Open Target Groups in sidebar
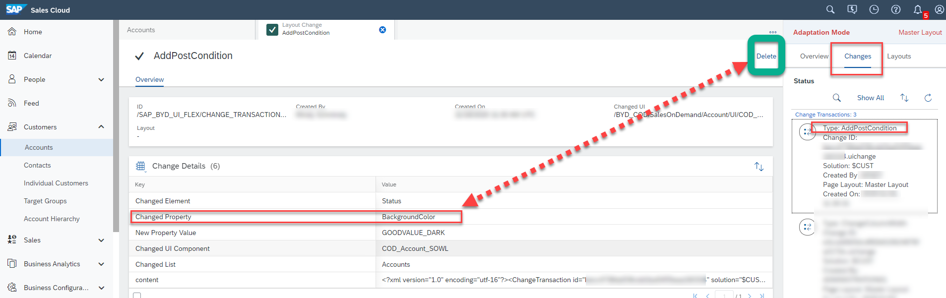 tap(45, 201)
